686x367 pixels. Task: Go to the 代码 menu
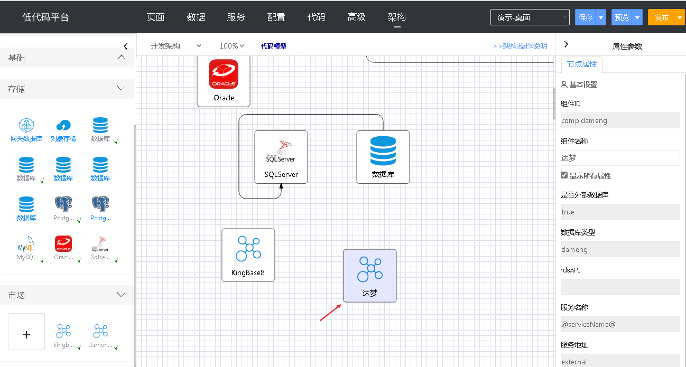coord(317,17)
